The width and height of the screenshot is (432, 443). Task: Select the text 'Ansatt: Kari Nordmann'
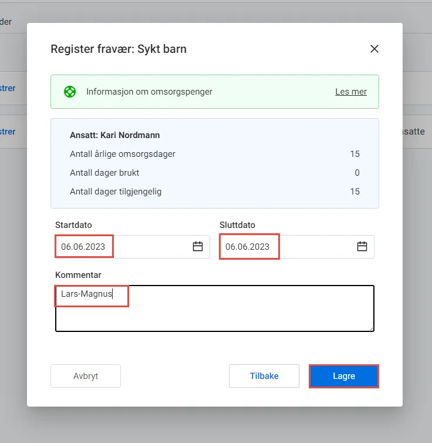[115, 135]
